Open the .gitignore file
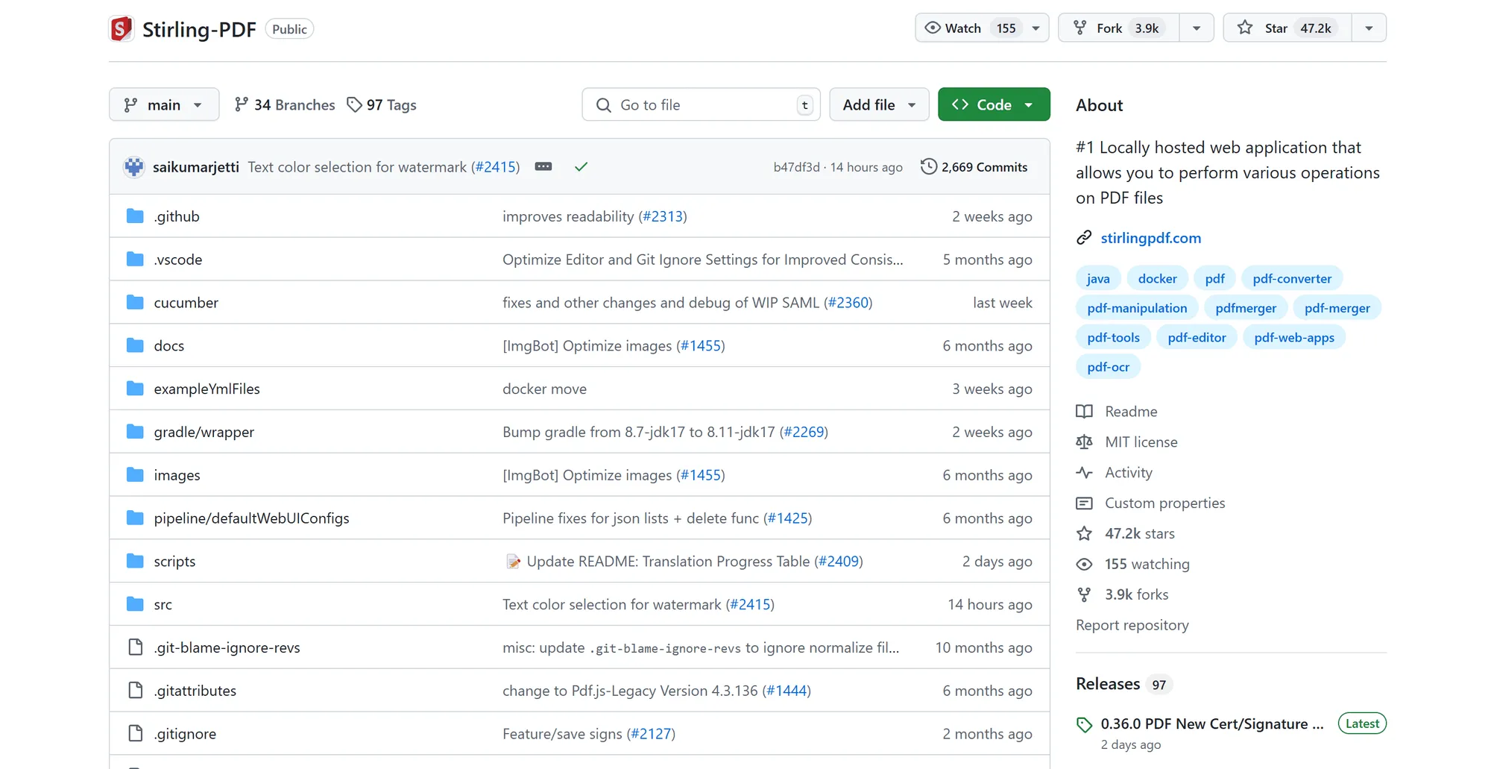The height and width of the screenshot is (769, 1491). coord(185,734)
